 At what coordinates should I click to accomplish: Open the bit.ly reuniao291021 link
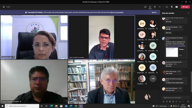(x=177, y=46)
